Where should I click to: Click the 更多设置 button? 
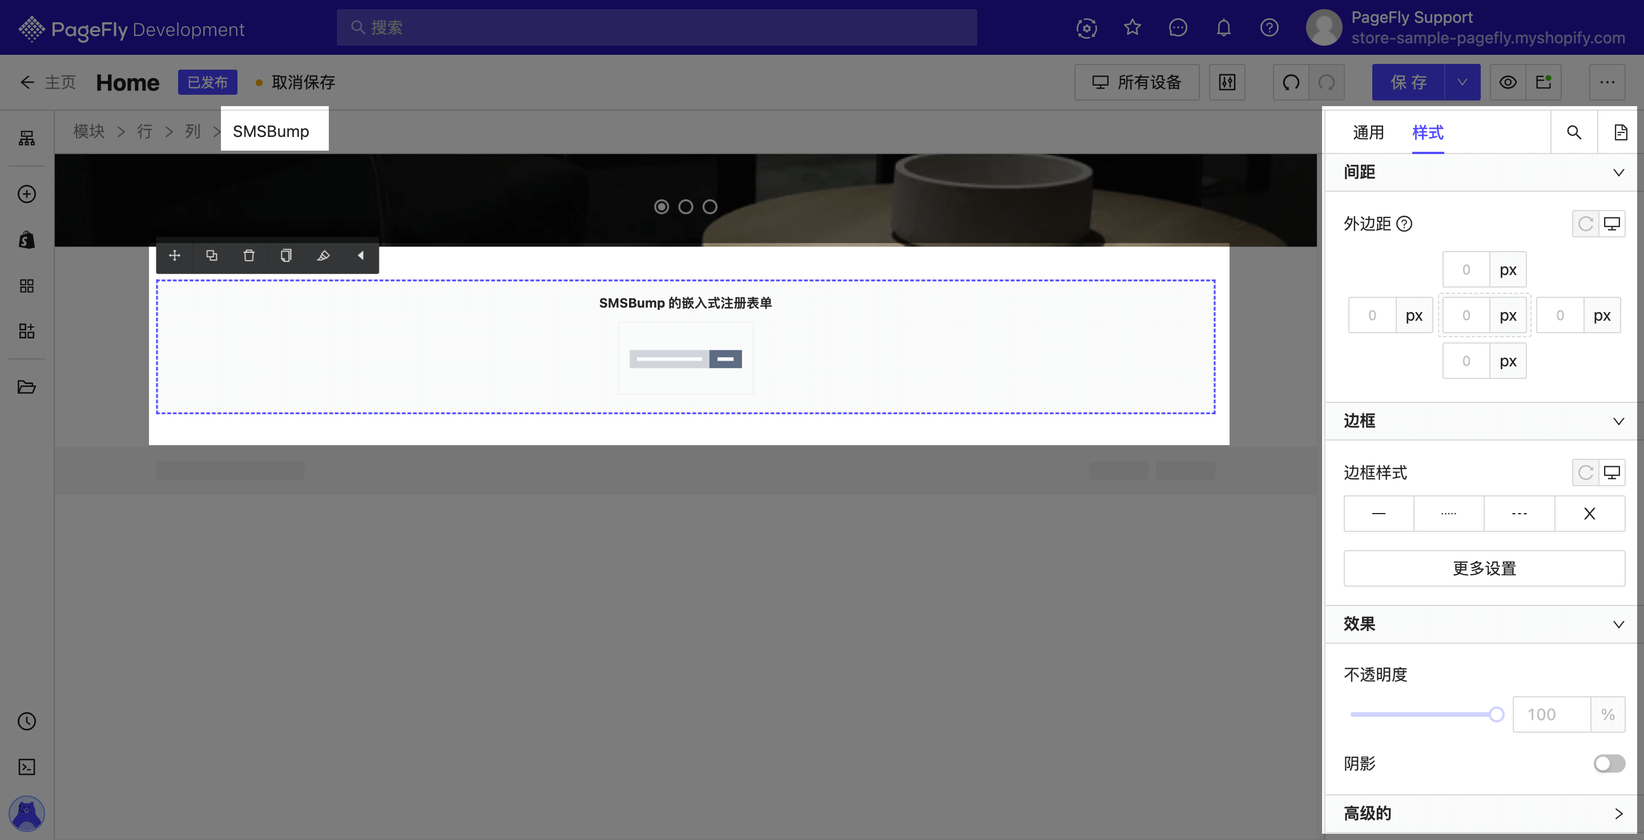click(1484, 568)
